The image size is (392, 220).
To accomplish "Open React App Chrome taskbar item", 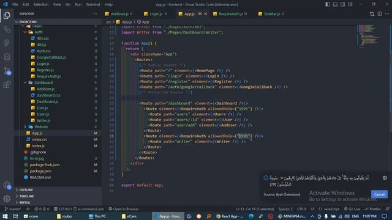I will click(230, 216).
